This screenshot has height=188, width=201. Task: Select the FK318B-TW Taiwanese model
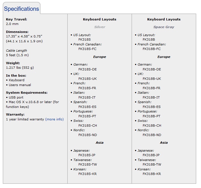point(152,164)
